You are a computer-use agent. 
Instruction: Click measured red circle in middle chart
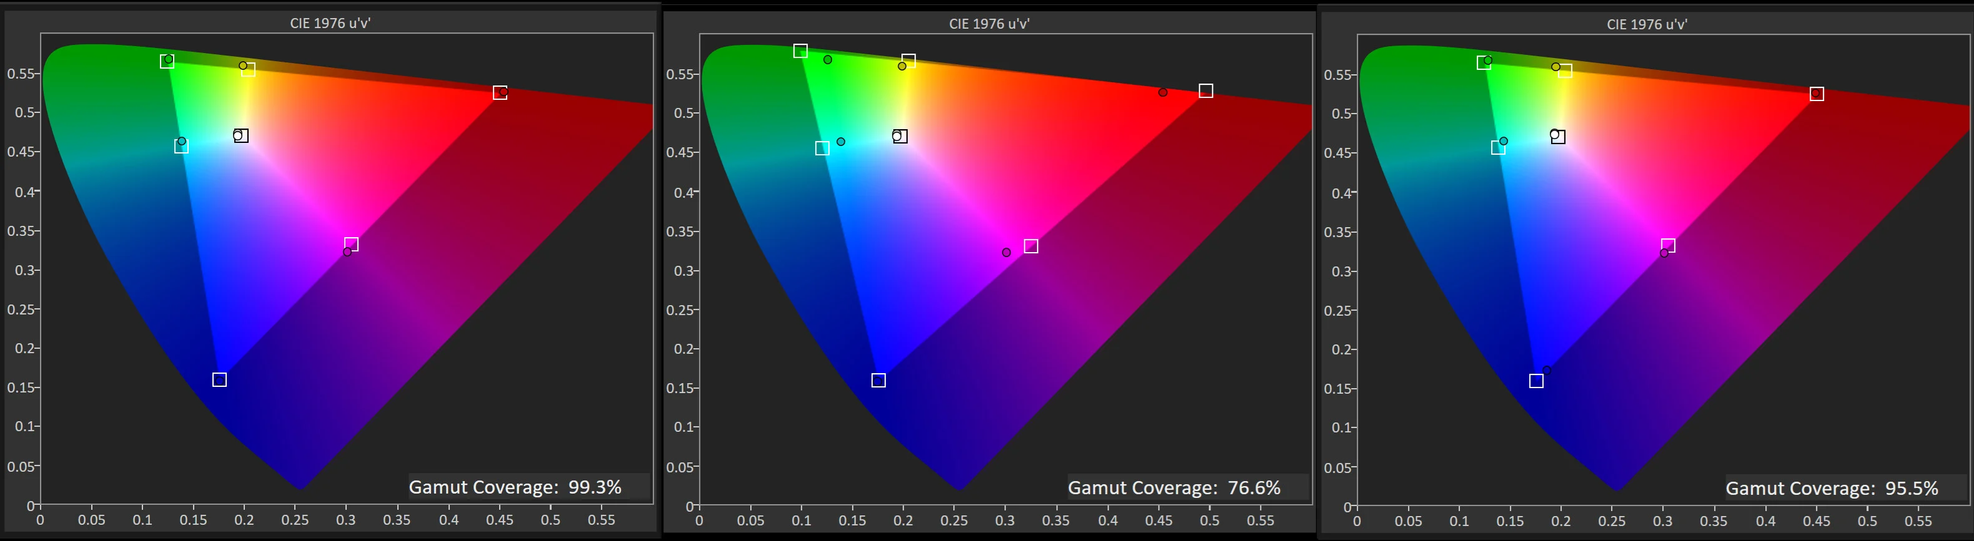pyautogui.click(x=1163, y=92)
